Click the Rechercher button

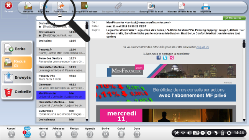(234, 18)
